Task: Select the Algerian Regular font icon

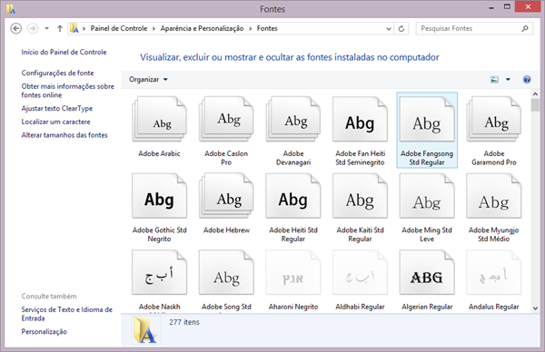Action: (427, 272)
